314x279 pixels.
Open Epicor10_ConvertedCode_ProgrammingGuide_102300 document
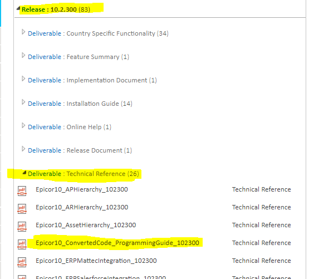(117, 243)
